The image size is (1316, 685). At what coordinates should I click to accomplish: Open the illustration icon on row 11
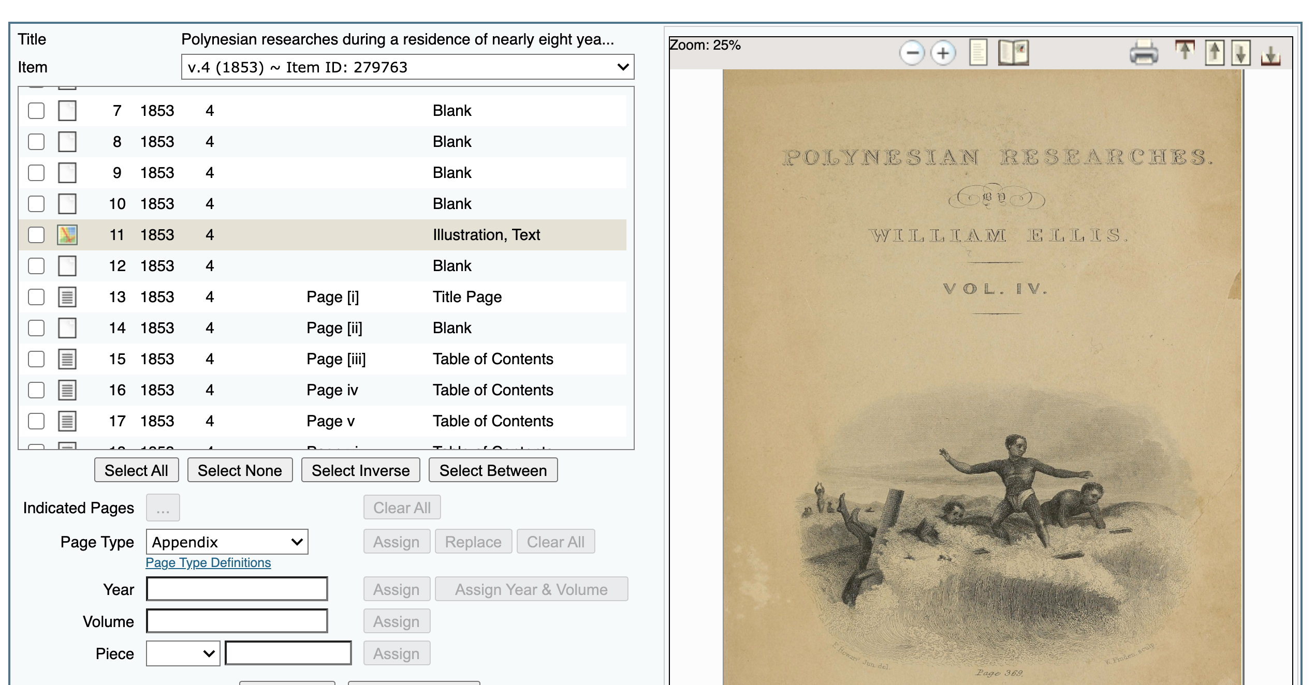(x=67, y=234)
